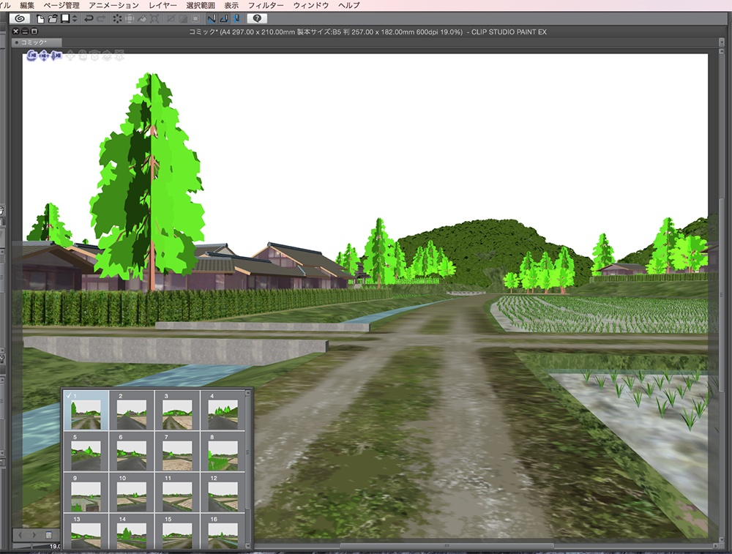Click the New canvas icon
Viewport: 732px width, 554px height.
[x=40, y=18]
